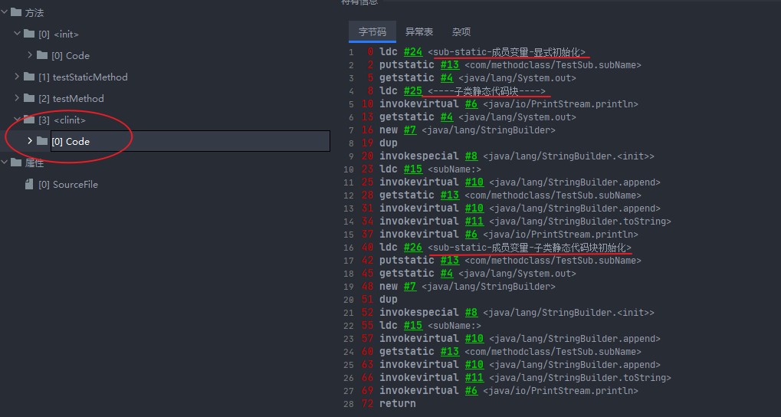This screenshot has height=417, width=781.
Task: Select the [3] <clinit> label
Action: tap(62, 120)
